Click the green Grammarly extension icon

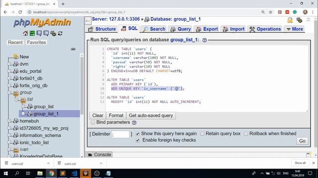[295, 12]
